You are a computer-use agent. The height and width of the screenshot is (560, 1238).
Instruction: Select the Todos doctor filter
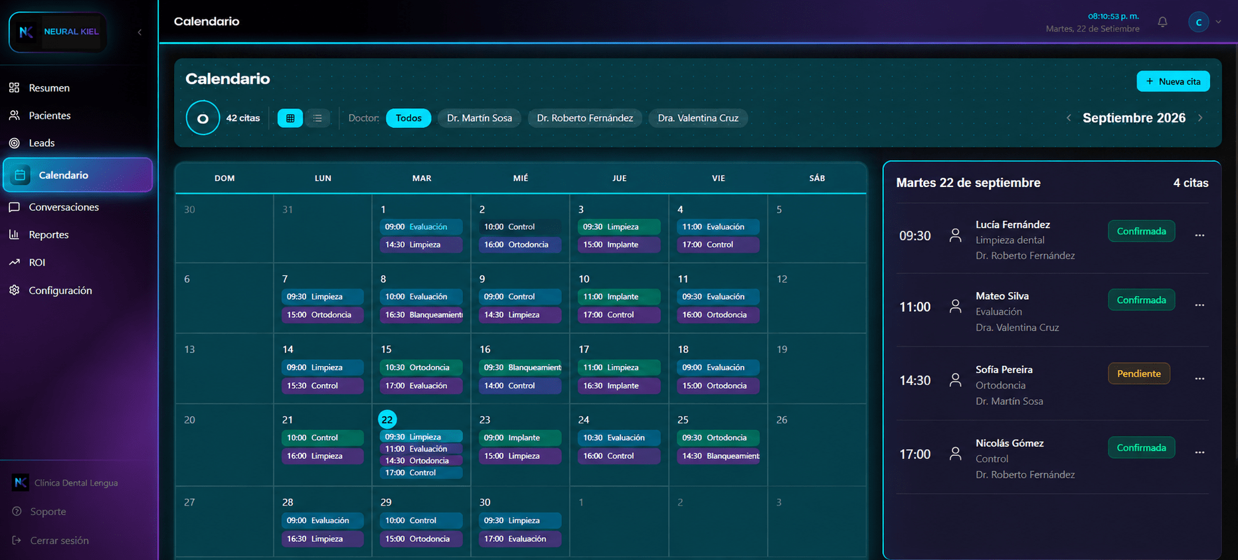[408, 118]
